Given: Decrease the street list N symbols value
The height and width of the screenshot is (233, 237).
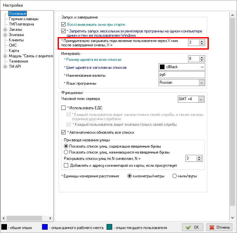Looking at the screenshot, I should click(199, 160).
